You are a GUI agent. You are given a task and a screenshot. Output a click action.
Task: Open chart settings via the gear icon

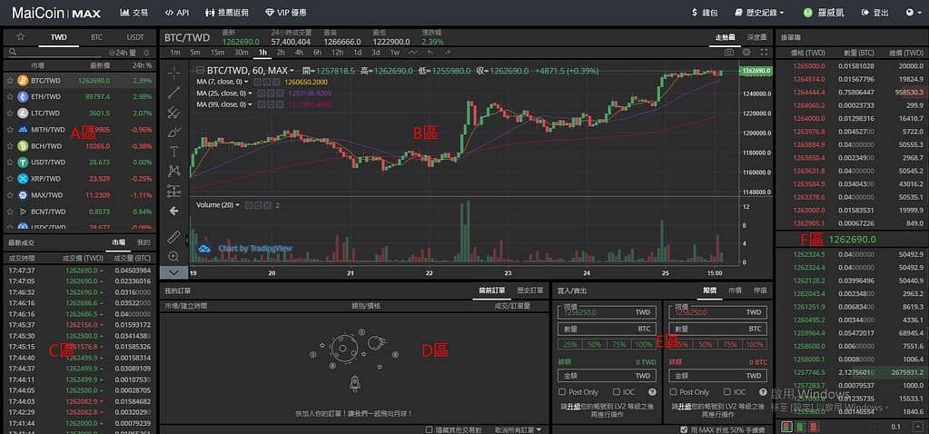tap(746, 52)
